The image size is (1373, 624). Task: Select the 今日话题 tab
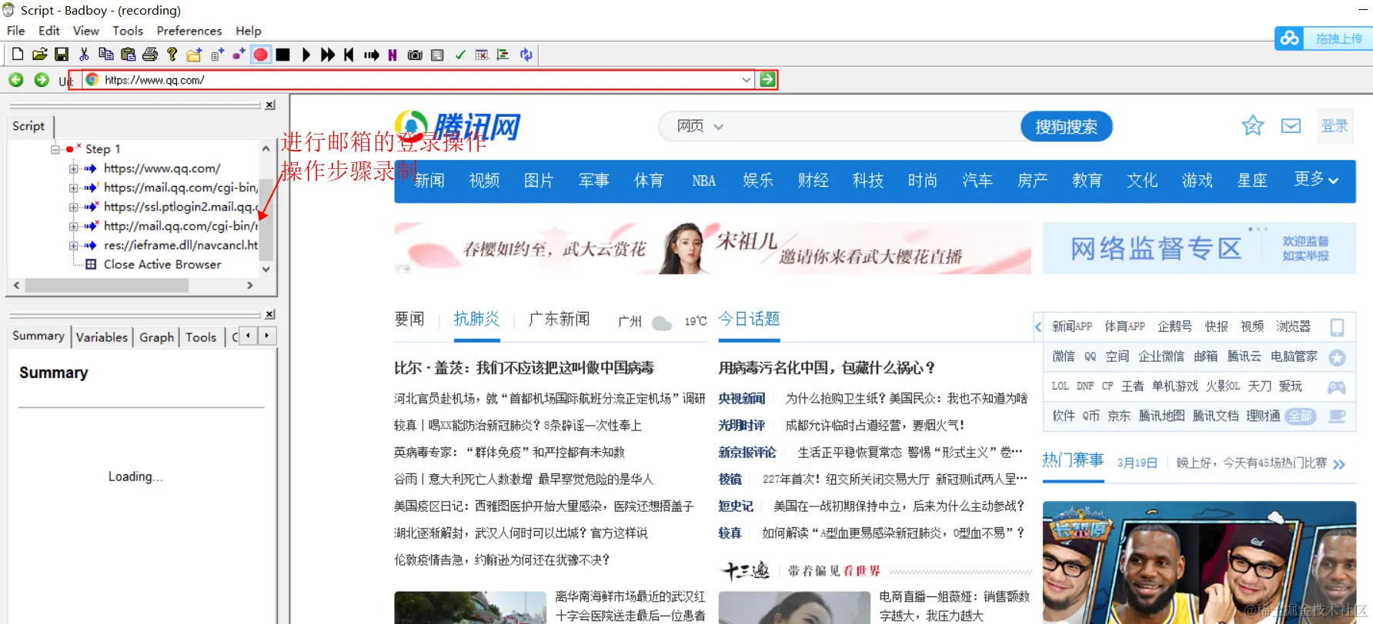click(x=749, y=319)
